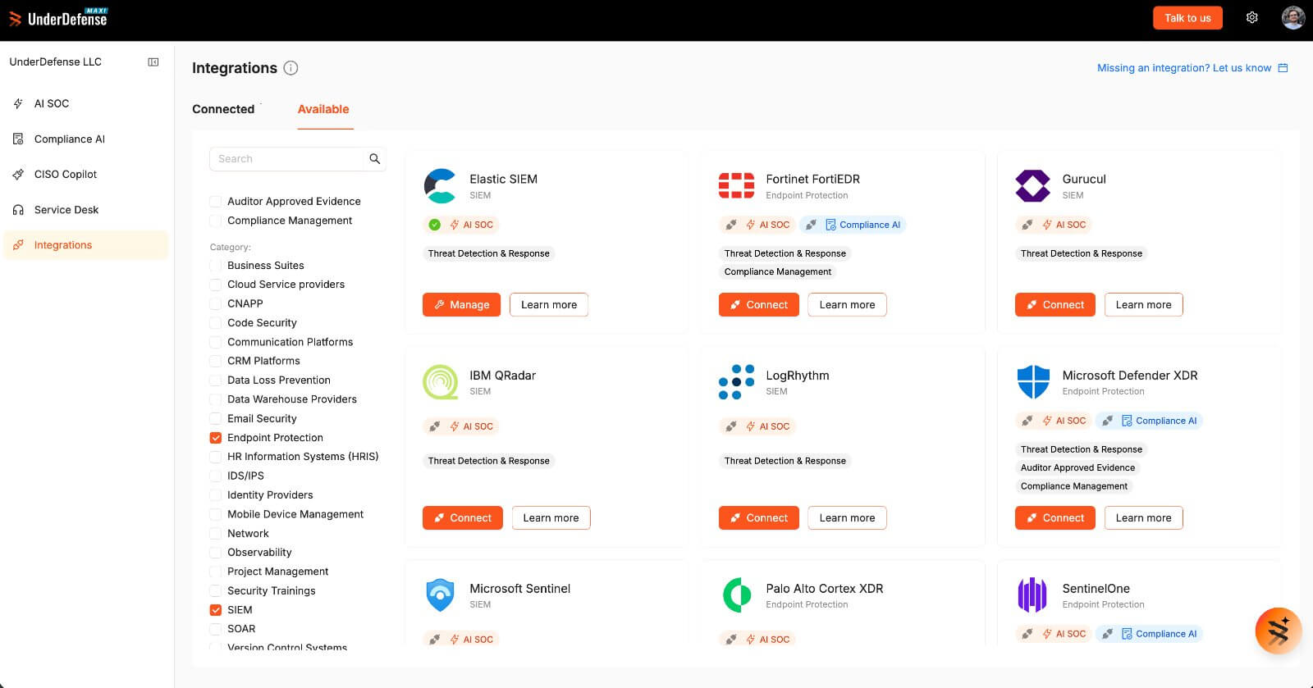
Task: Click the Microsoft Sentinel logo
Action: pos(441,595)
